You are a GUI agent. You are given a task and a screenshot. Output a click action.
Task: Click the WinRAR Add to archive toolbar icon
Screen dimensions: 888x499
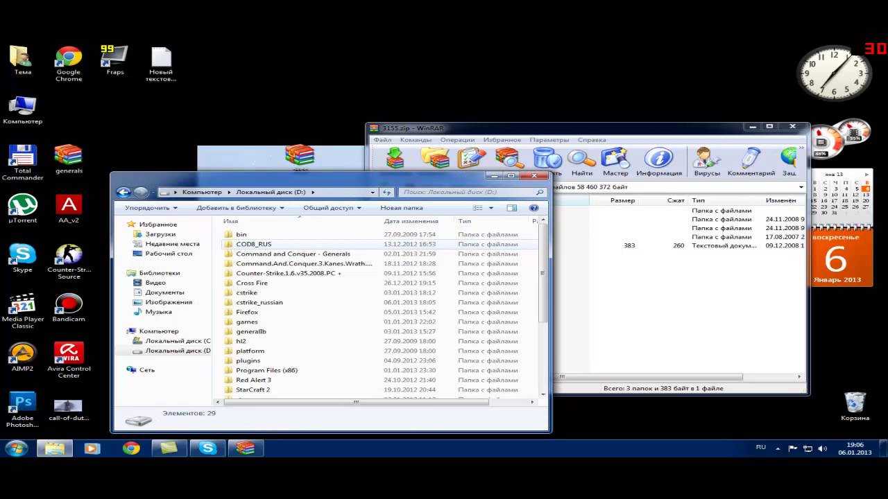coord(395,158)
